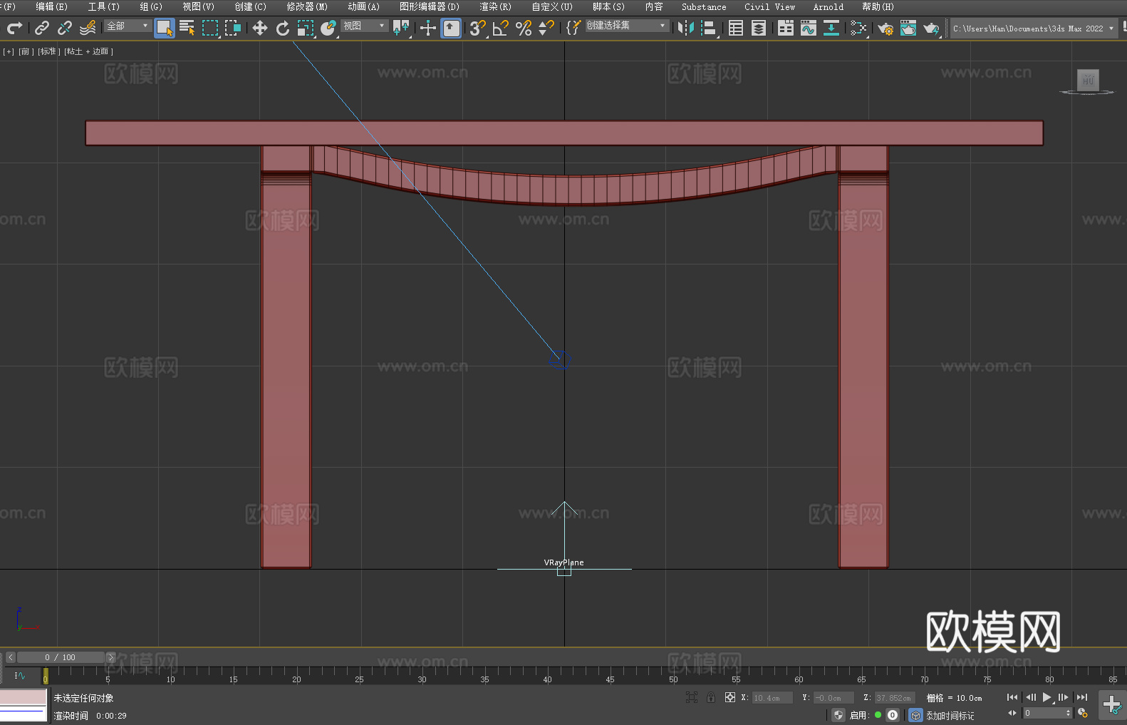Click Edit Named Selection Sets icon
Viewport: 1127px width, 725px height.
point(573,28)
